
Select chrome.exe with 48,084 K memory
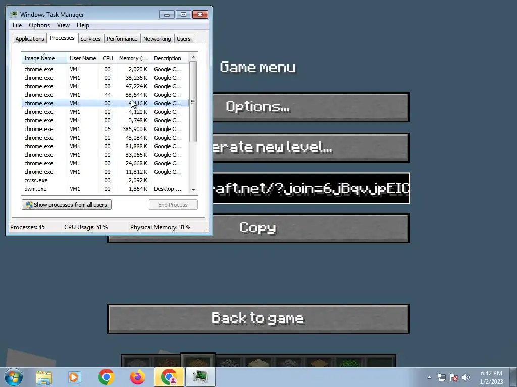(x=105, y=138)
